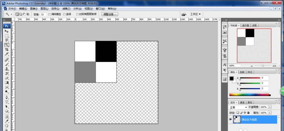Image resolution: width=284 pixels, height=131 pixels.
Task: Select the Move tool
Action: [7, 31]
